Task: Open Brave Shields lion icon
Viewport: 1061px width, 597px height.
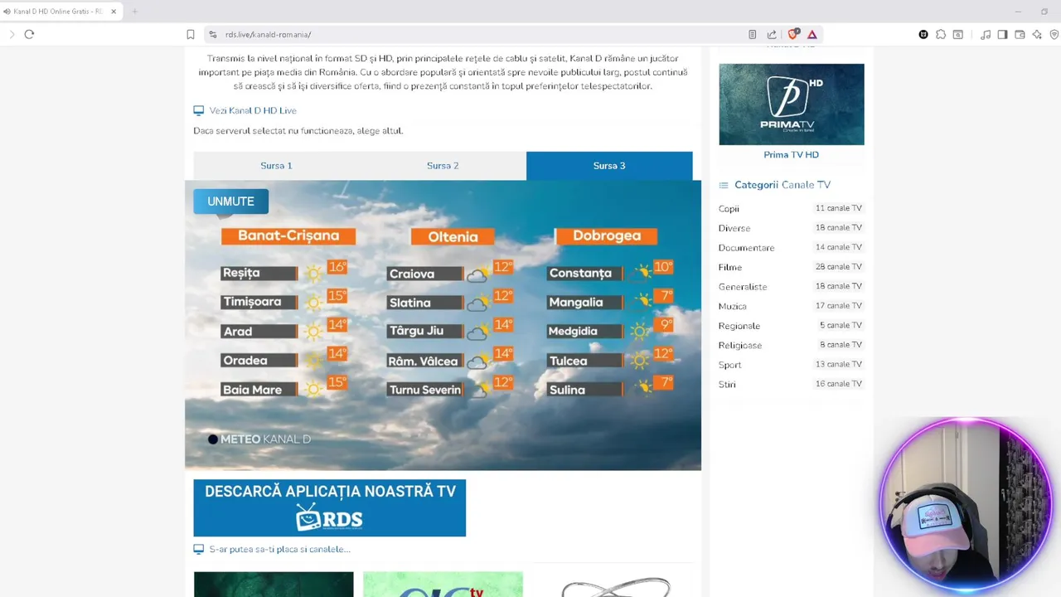Action: (x=793, y=34)
